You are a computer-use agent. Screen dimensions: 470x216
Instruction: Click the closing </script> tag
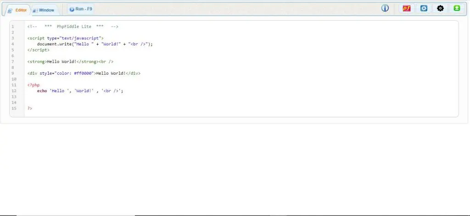click(x=39, y=50)
